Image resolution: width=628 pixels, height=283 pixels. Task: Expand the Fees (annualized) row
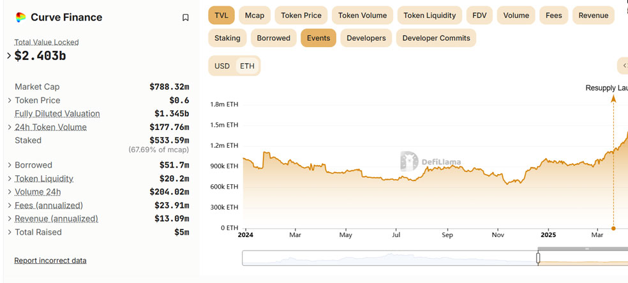pyautogui.click(x=10, y=205)
